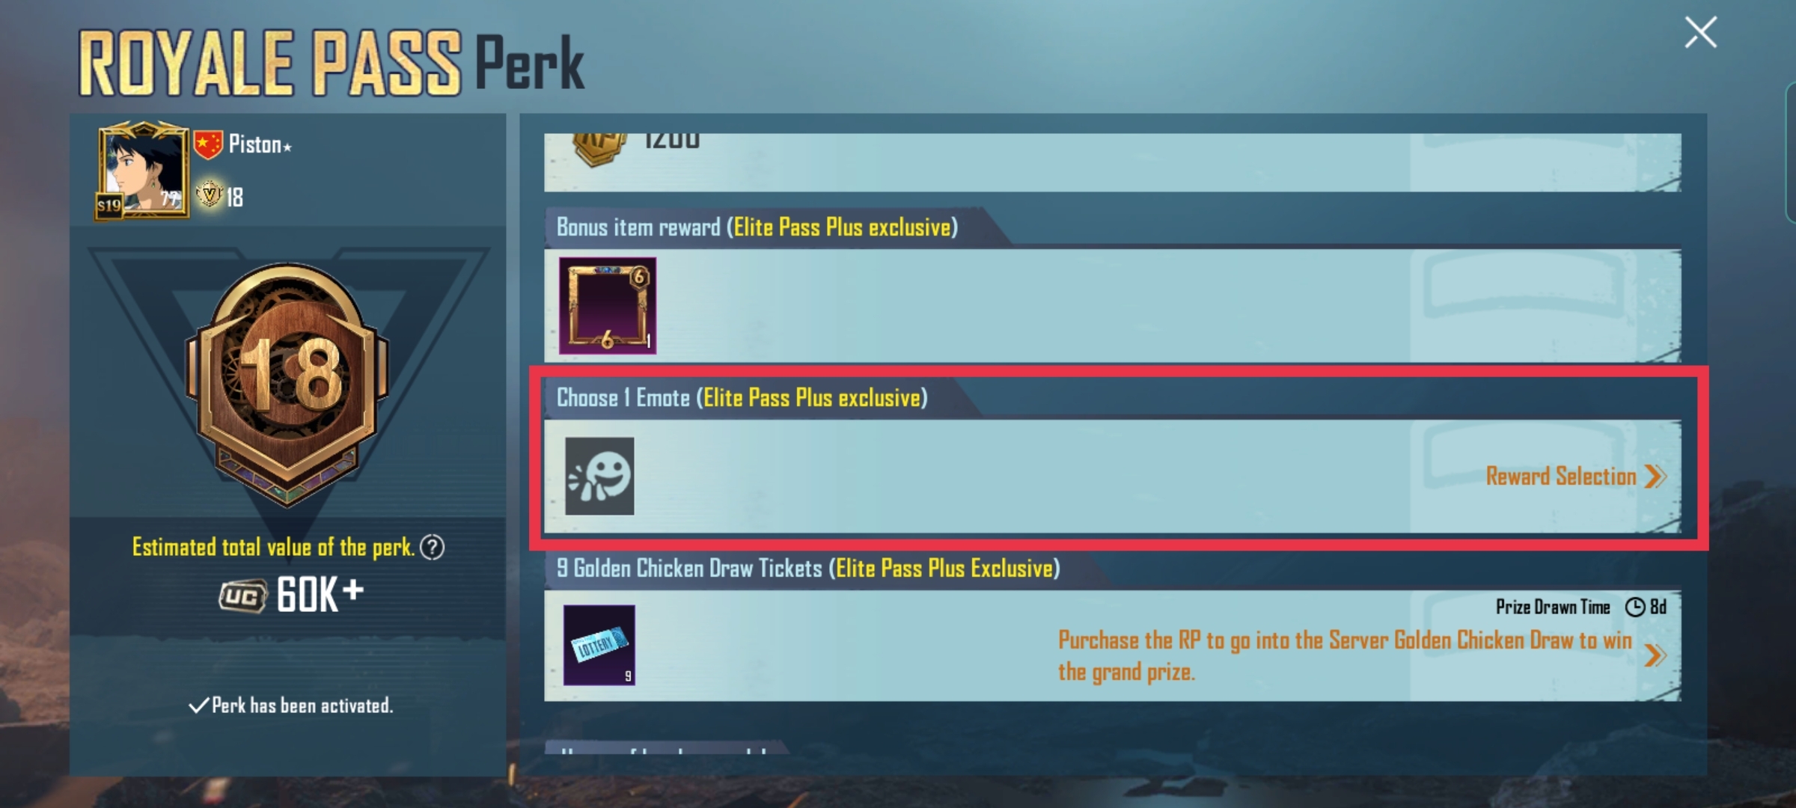Select the Bonus item reward section header
The height and width of the screenshot is (808, 1796).
[x=757, y=227]
